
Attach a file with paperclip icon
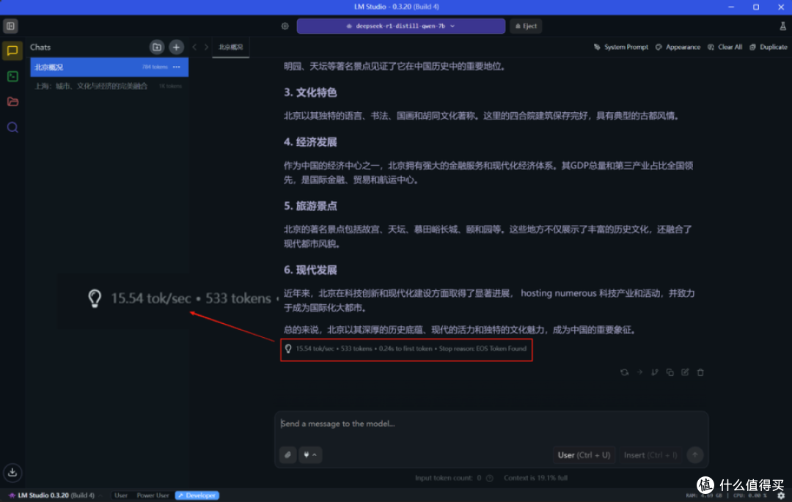[288, 455]
